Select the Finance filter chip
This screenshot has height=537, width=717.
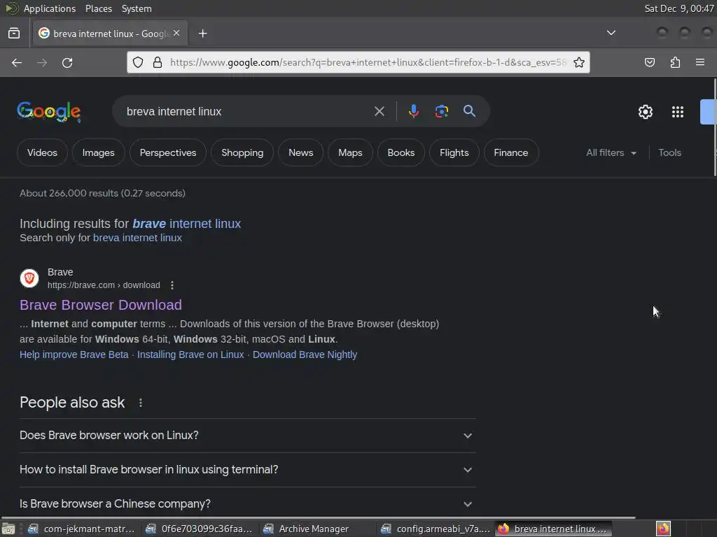[510, 153]
